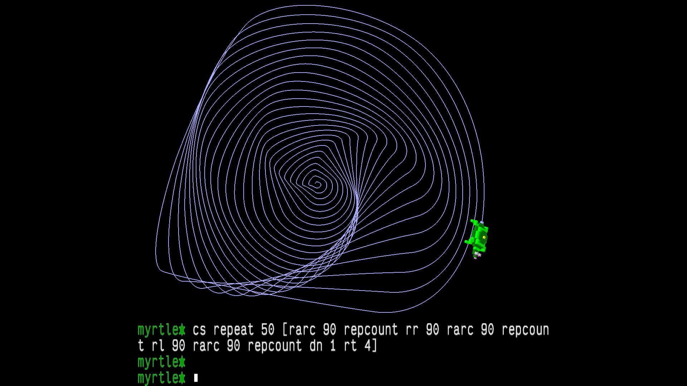This screenshot has height=386, width=687.
Task: Click the word 'repeat' in the command
Action: pyautogui.click(x=233, y=330)
